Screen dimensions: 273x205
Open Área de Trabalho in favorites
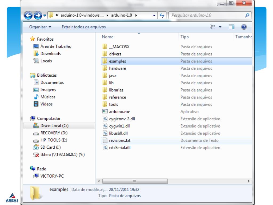56,46
